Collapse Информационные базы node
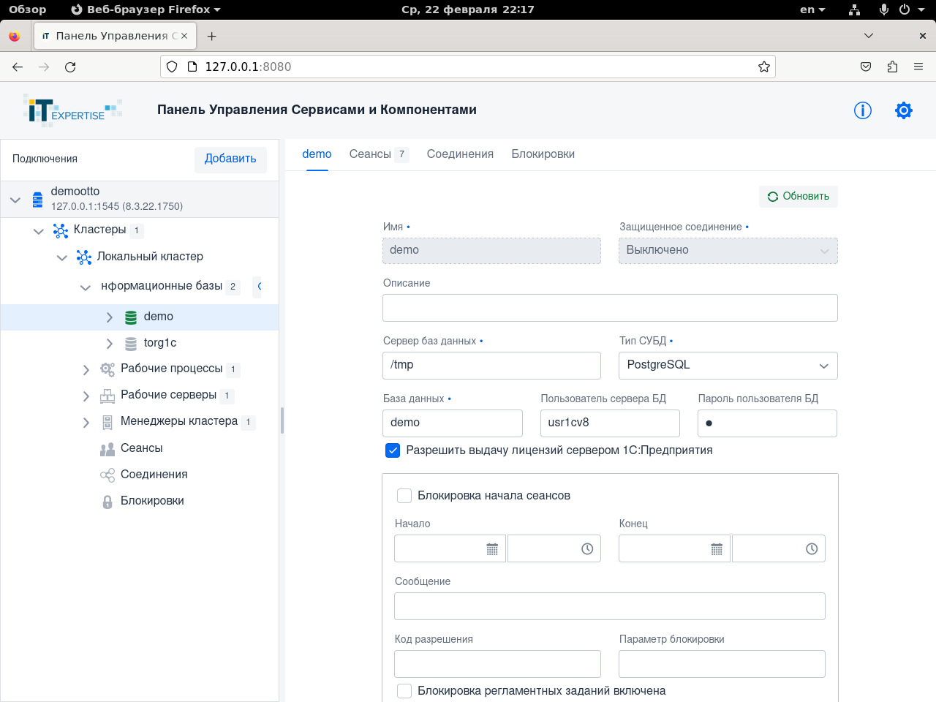Image resolution: width=936 pixels, height=702 pixels. 86,287
